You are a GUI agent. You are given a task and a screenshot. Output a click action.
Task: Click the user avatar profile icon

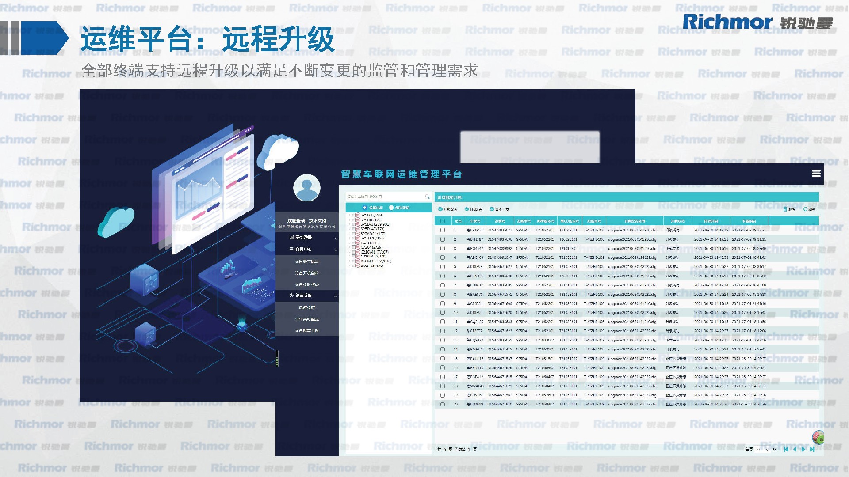pyautogui.click(x=307, y=188)
